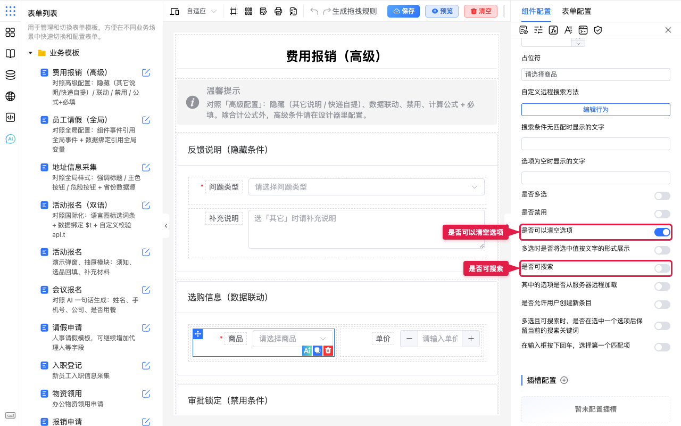Turn off 是否可以清空选项 switch
This screenshot has height=426, width=681.
coord(662,232)
